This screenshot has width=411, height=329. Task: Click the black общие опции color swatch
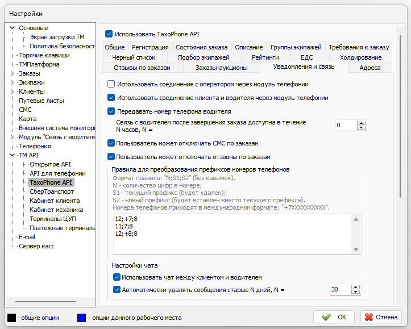pos(11,318)
